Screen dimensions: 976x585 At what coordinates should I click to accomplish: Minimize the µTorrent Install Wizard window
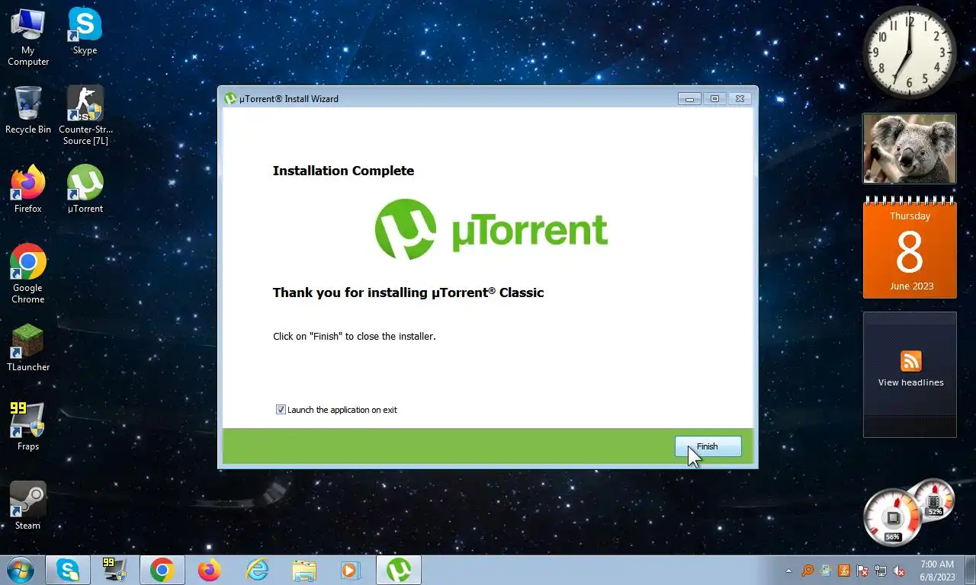(x=689, y=98)
